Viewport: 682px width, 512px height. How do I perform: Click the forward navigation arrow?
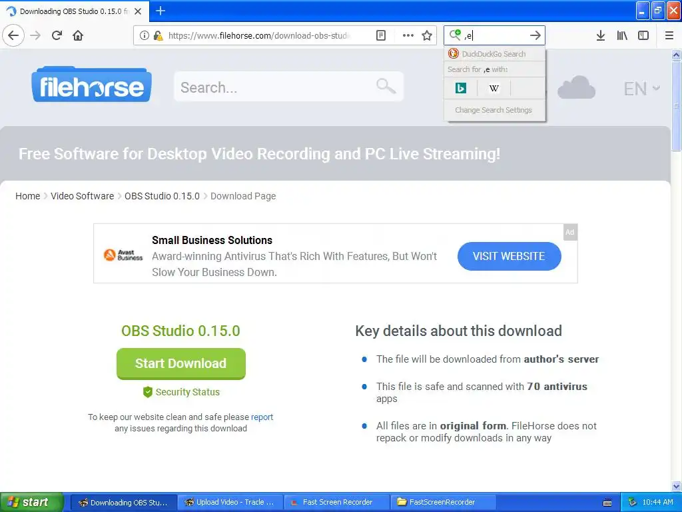coord(35,35)
